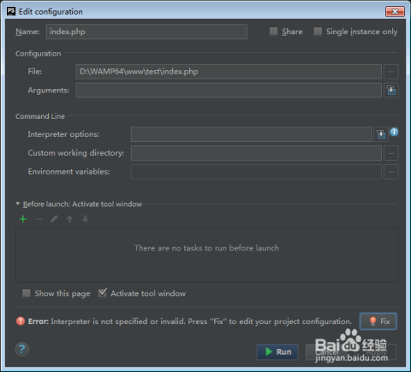The height and width of the screenshot is (372, 411).
Task: Enable the Share checkbox
Action: [x=273, y=32]
